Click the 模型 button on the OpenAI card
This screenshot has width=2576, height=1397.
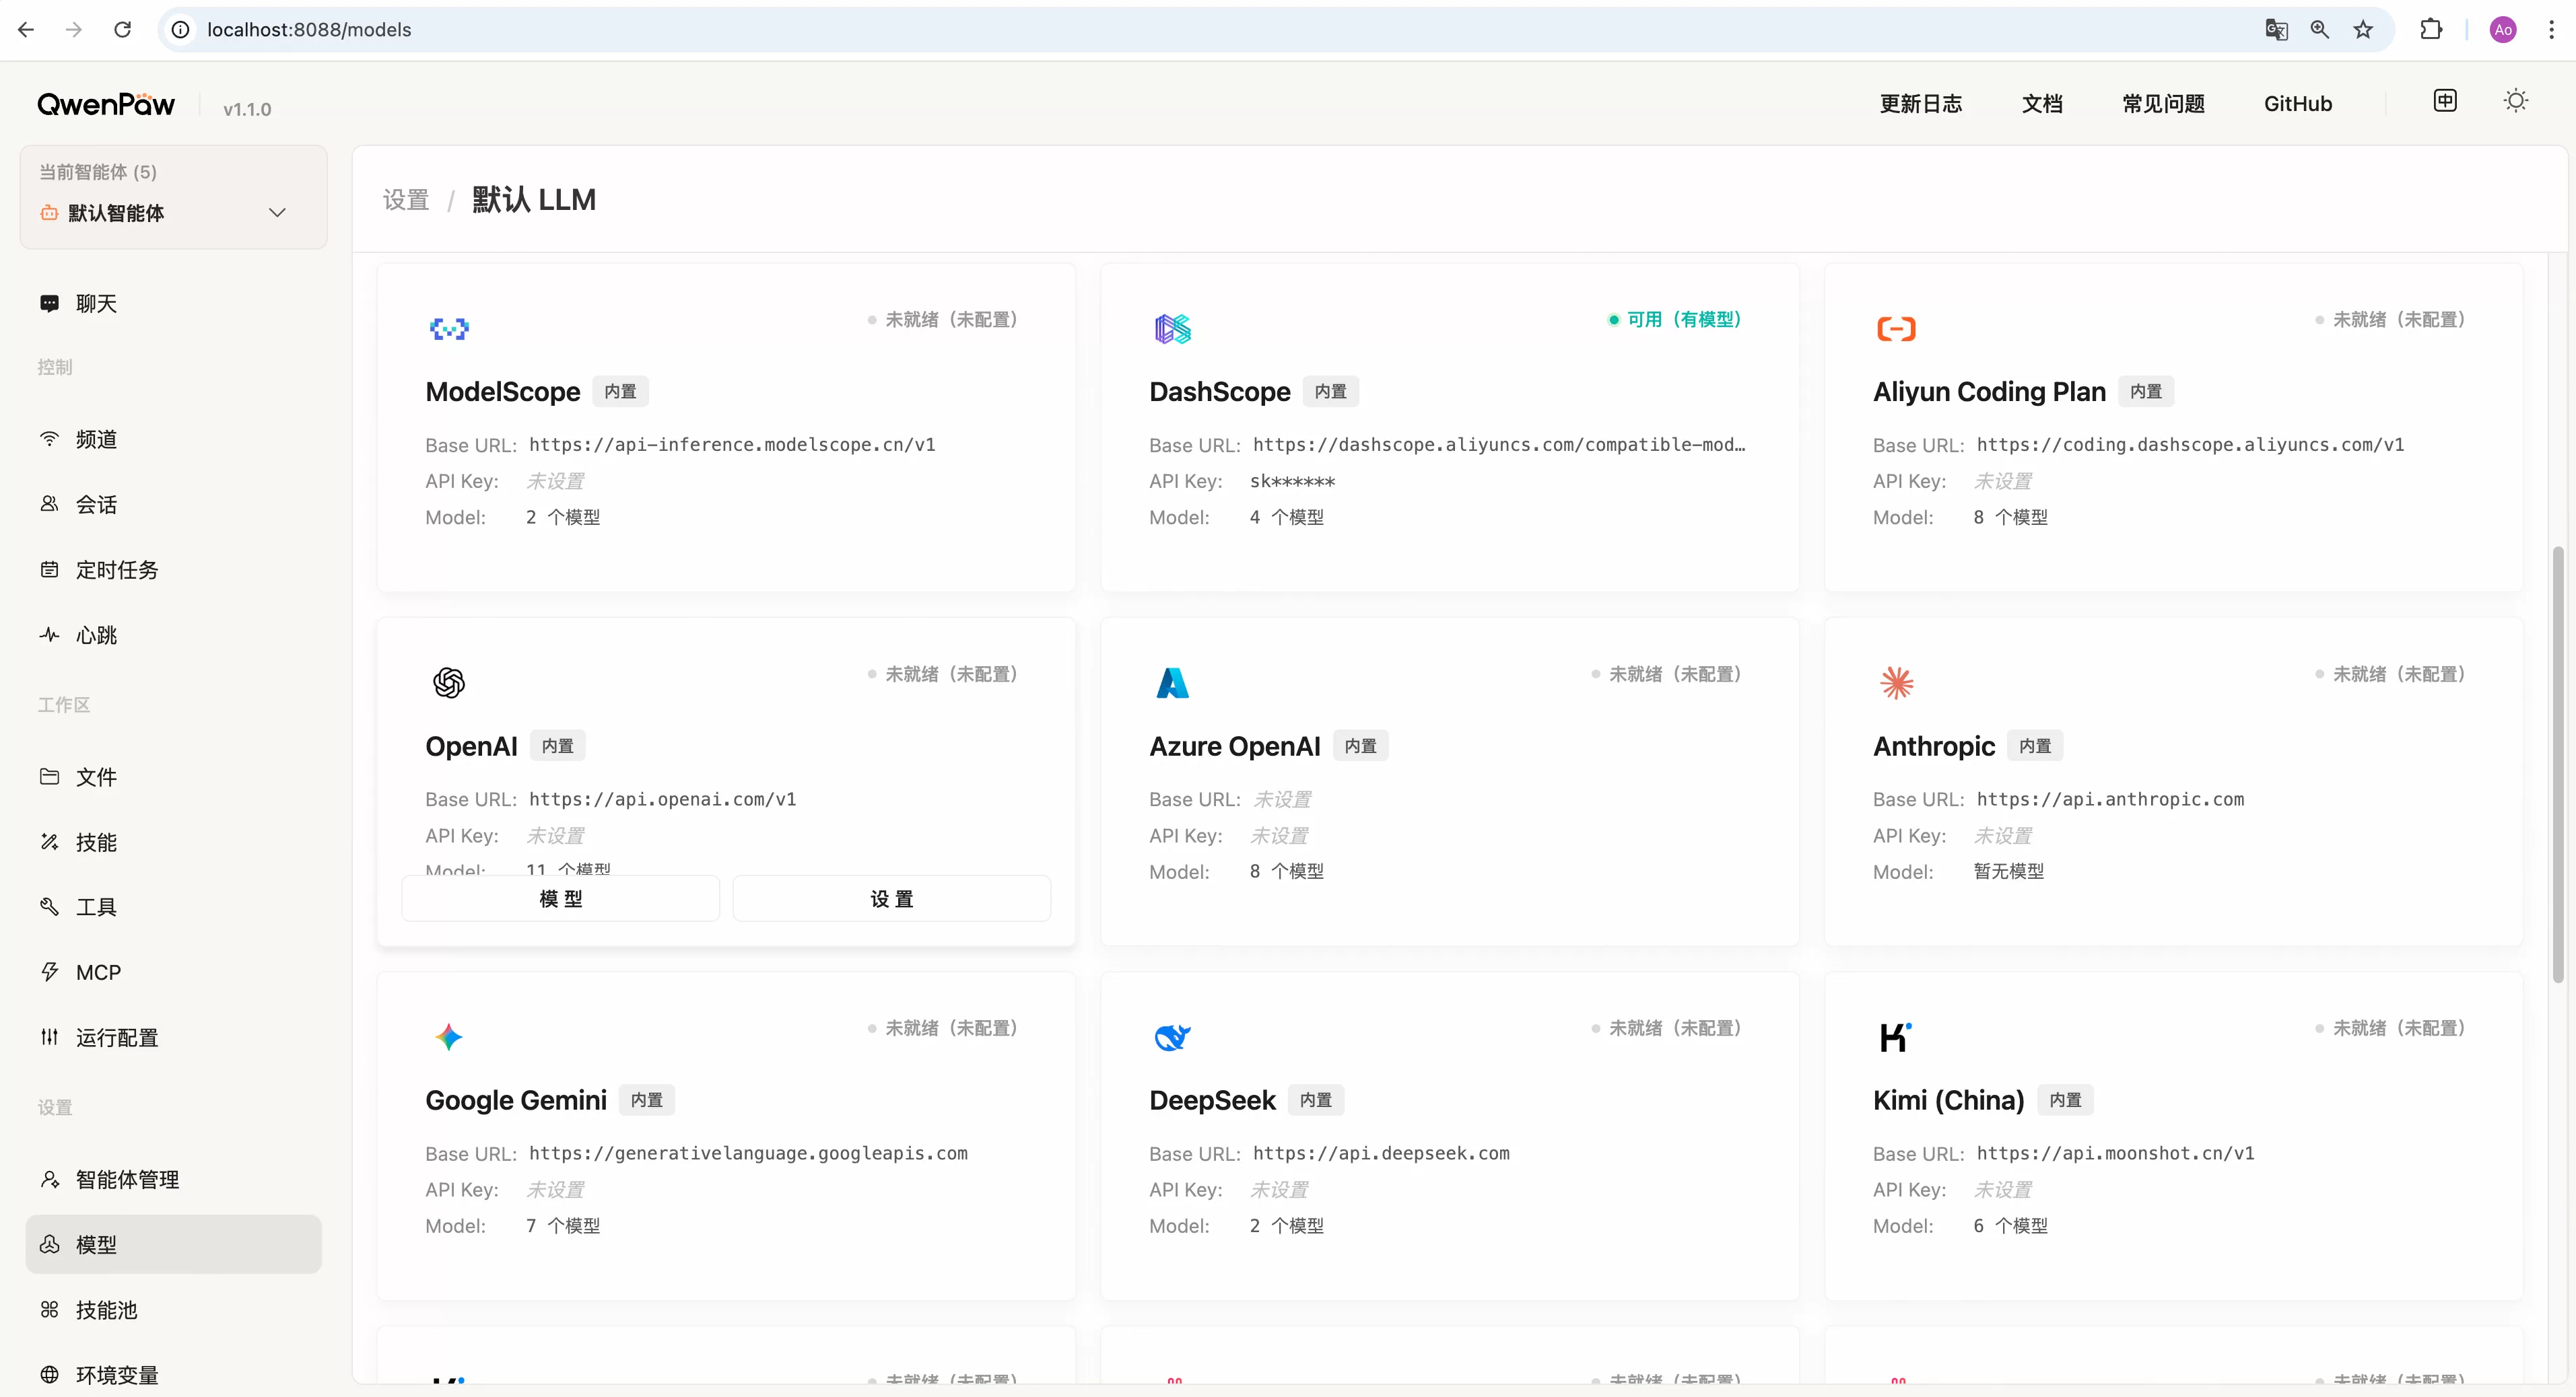click(559, 898)
